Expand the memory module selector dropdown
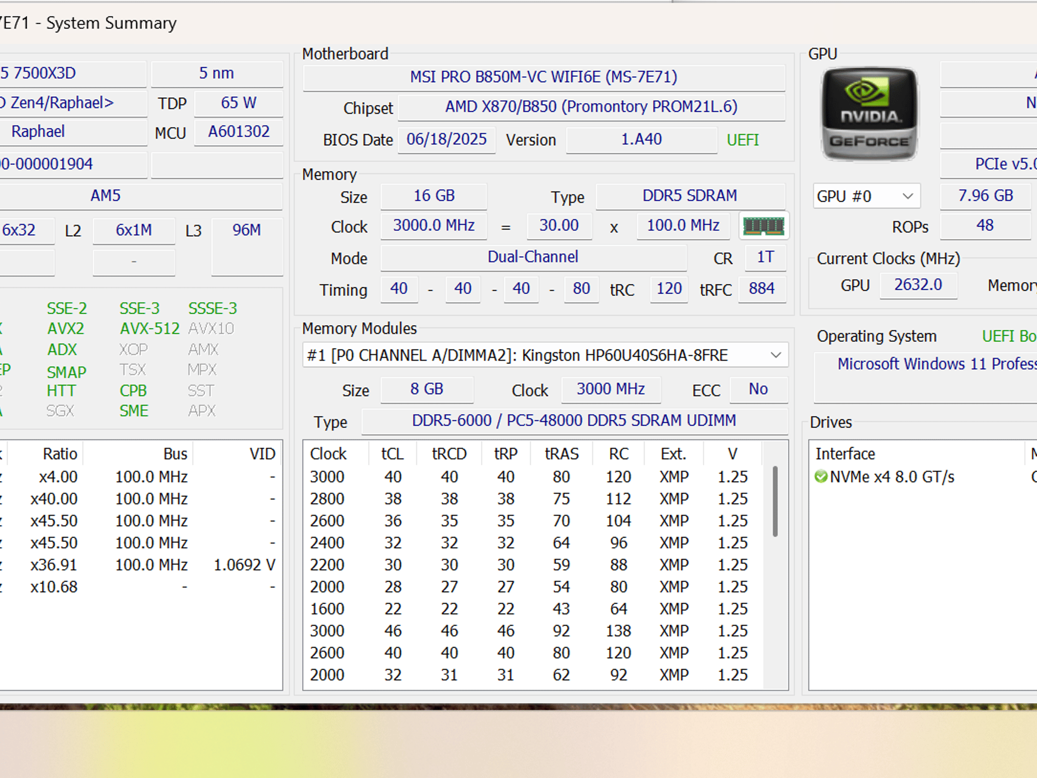This screenshot has width=1037, height=778. [x=545, y=355]
